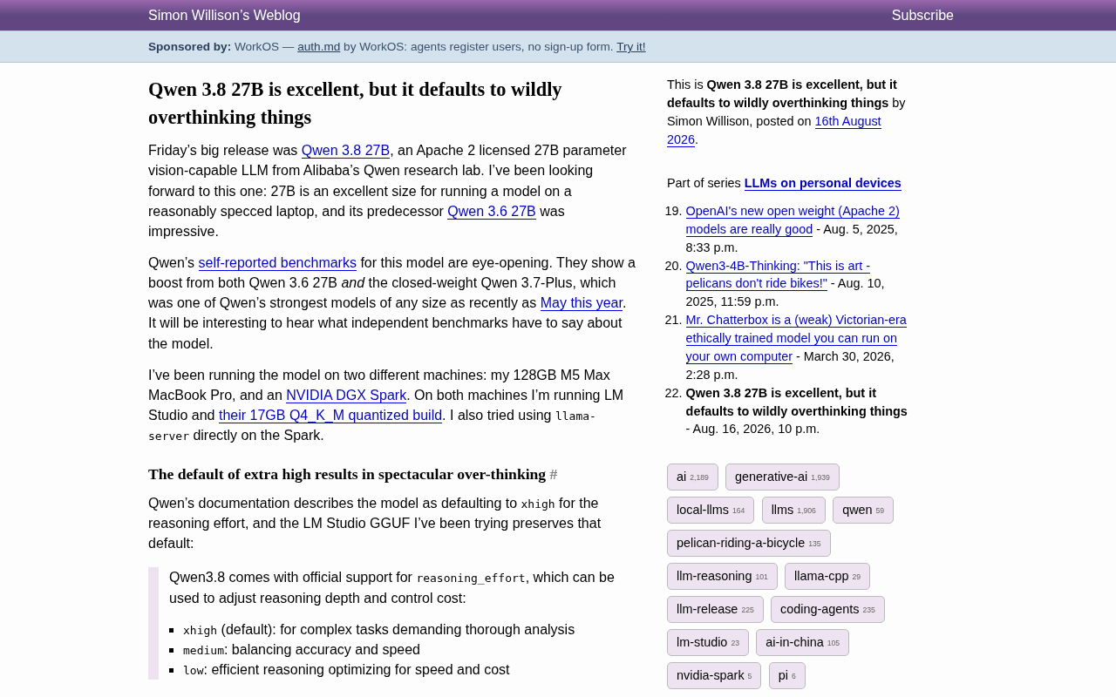1116x697 pixels.
Task: Click the 'Sponsored by:' label
Action: [x=190, y=47]
